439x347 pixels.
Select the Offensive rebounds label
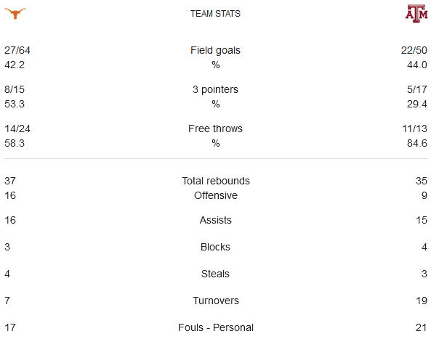click(x=215, y=195)
